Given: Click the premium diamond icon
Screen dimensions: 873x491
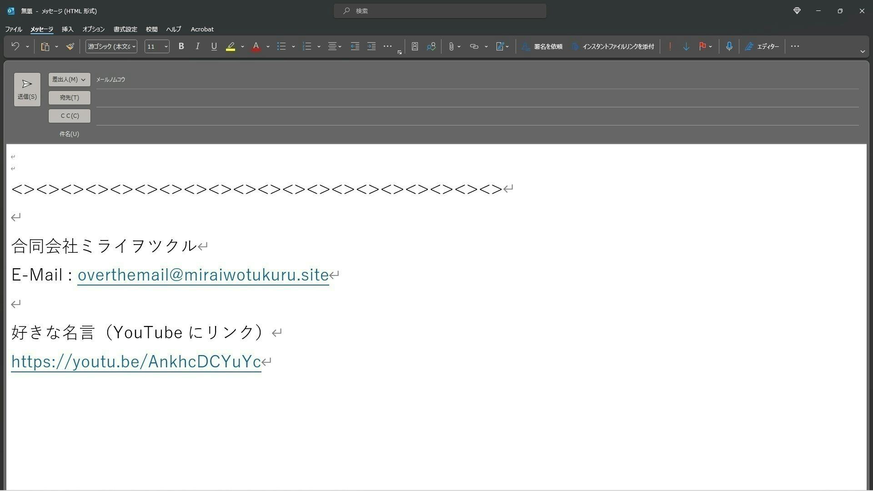Looking at the screenshot, I should 797,11.
